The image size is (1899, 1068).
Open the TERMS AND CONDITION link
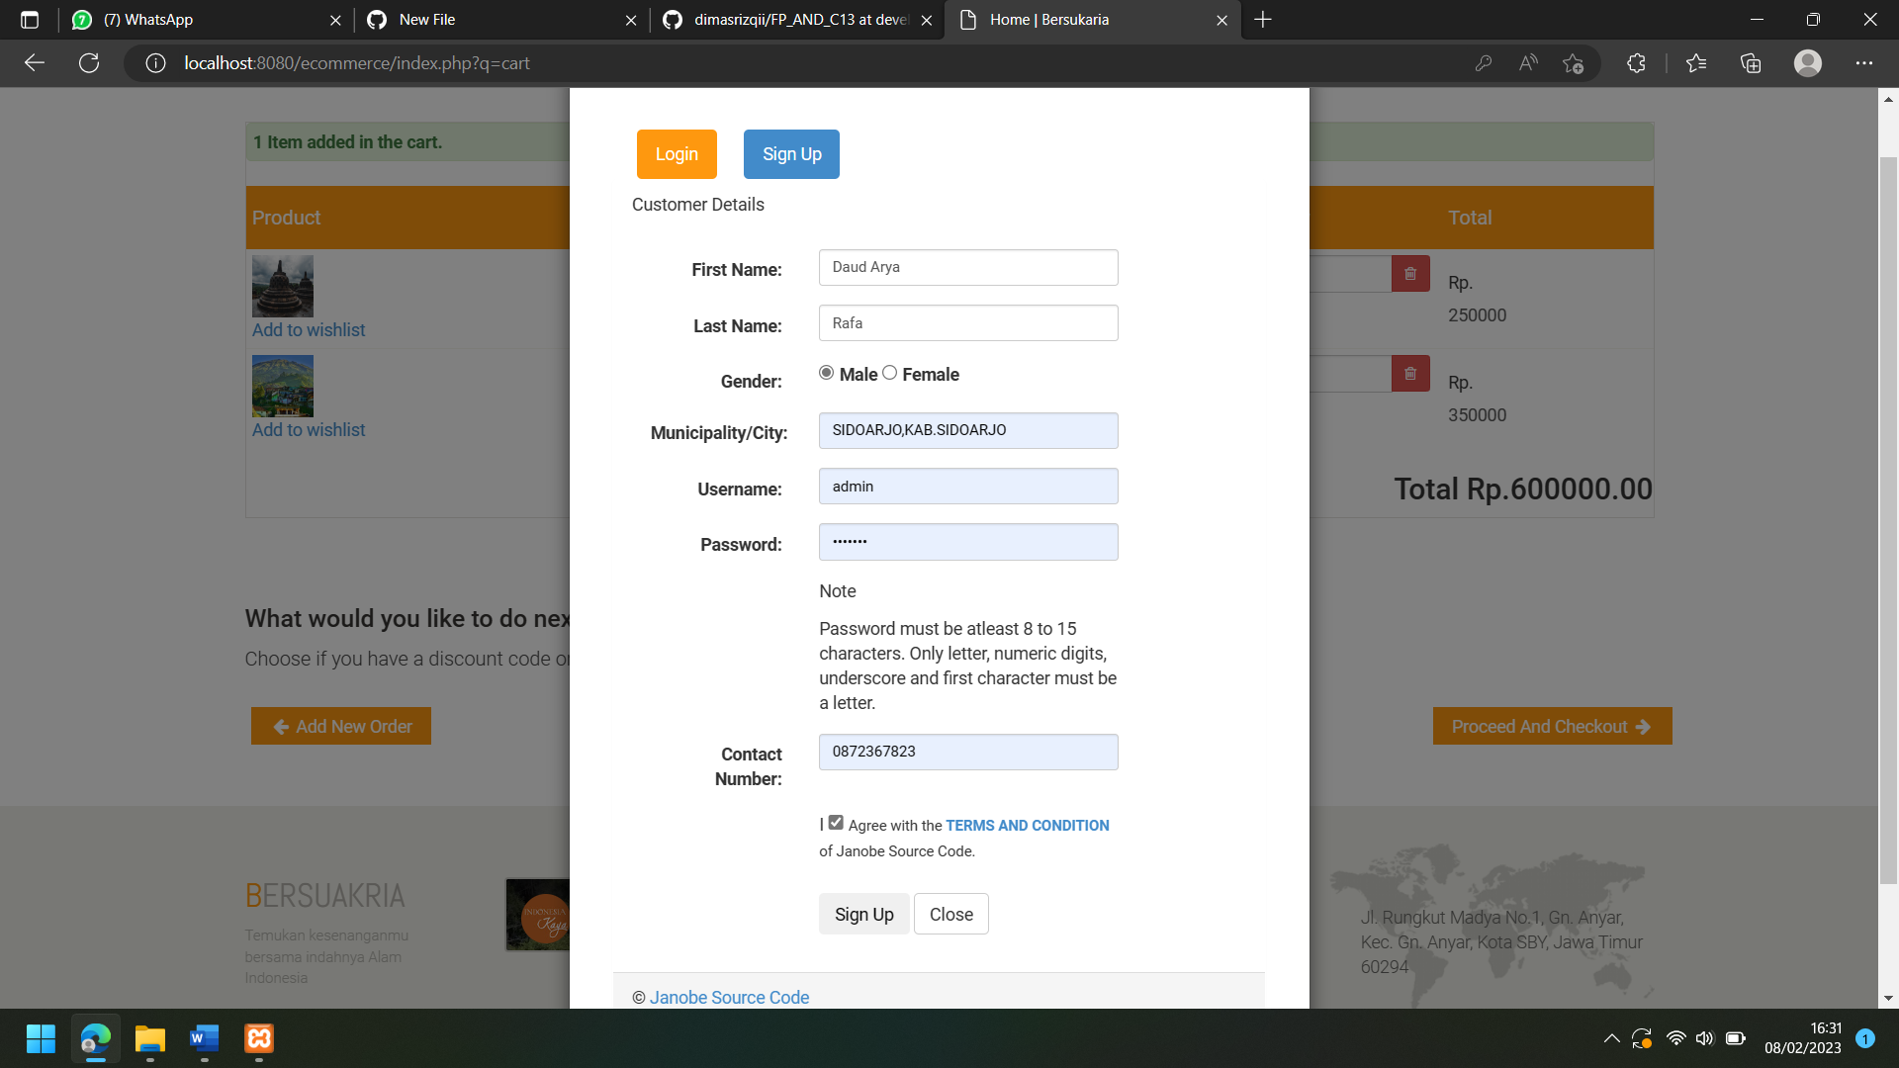1027,825
